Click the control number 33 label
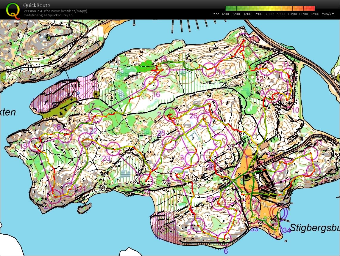The width and height of the screenshot is (340, 256). pyautogui.click(x=254, y=229)
